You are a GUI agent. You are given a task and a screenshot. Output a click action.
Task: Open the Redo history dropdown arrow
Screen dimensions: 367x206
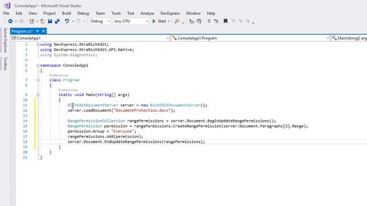(x=84, y=22)
